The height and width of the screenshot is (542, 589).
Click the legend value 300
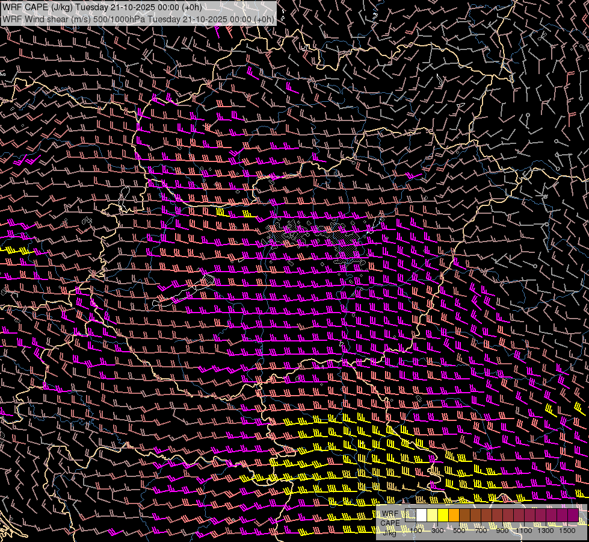[x=437, y=531]
